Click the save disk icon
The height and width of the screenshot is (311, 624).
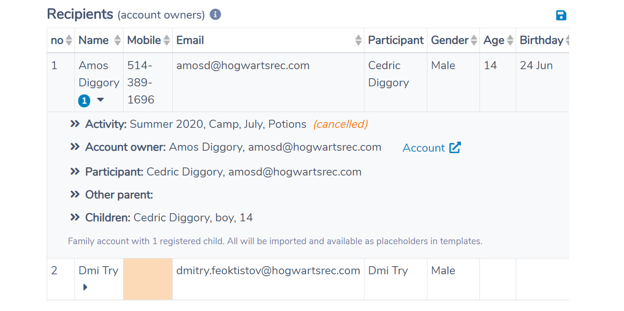[x=561, y=15]
